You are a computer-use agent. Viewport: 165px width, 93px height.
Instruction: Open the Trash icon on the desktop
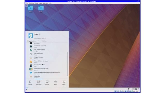coord(41,9)
